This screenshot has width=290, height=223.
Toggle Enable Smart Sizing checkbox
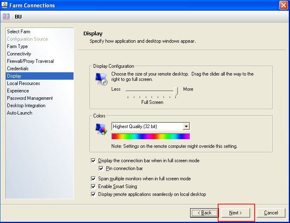click(x=94, y=186)
